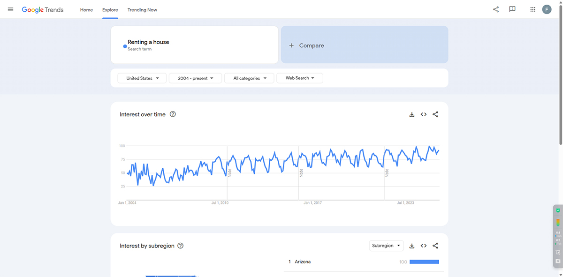The width and height of the screenshot is (563, 277).
Task: Show help for Interest by subregion
Action: (x=181, y=246)
